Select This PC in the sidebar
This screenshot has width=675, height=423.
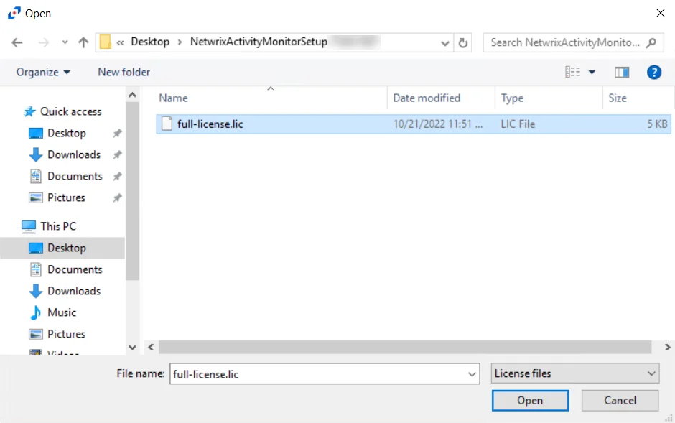point(58,226)
